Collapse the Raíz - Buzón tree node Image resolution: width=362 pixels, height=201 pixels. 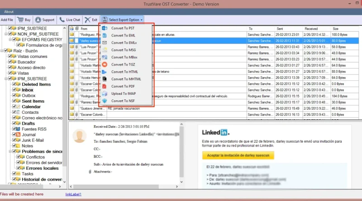tap(2, 51)
